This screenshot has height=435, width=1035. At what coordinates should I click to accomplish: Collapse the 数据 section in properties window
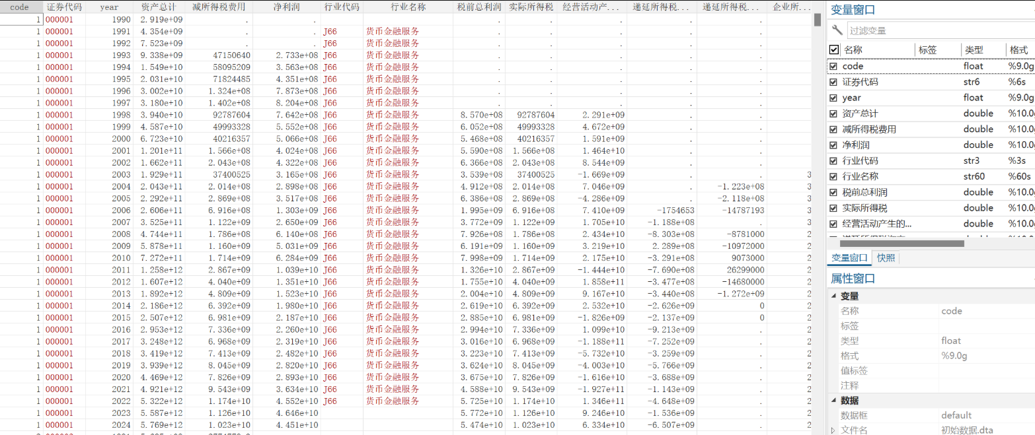[x=833, y=401]
